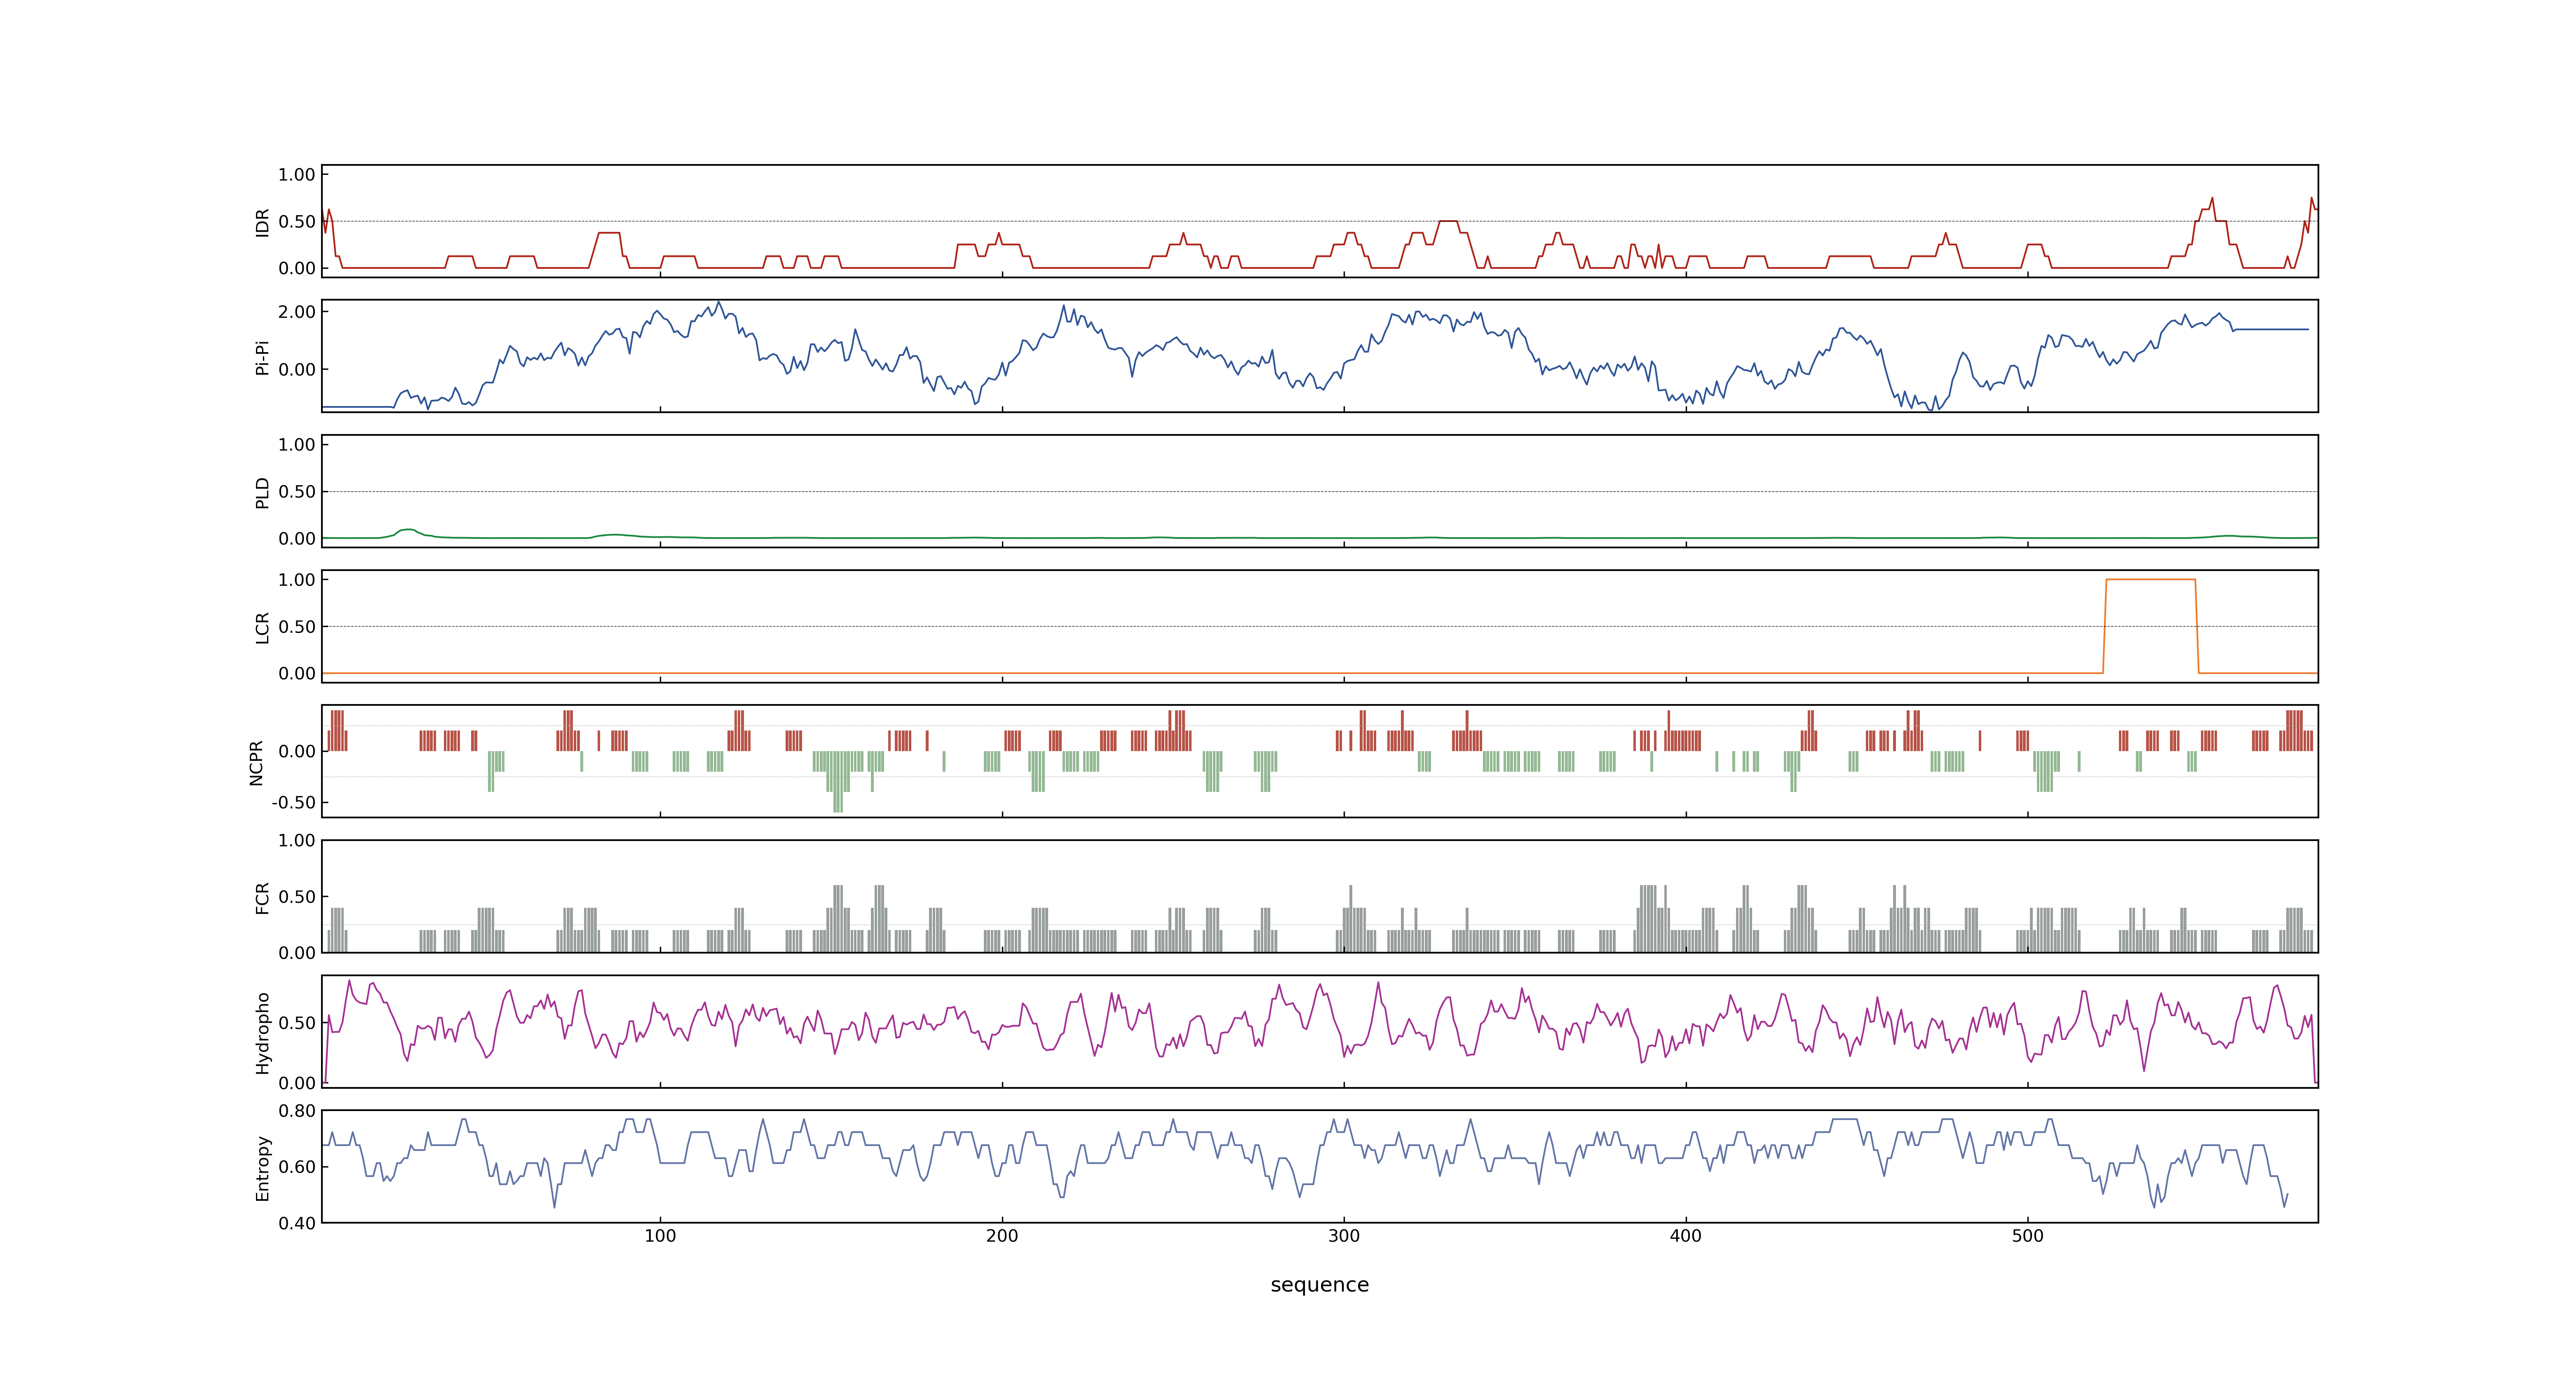This screenshot has height=1374, width=2576.
Task: Click the orange LCR plateau near residue 530
Action: click(x=2151, y=579)
